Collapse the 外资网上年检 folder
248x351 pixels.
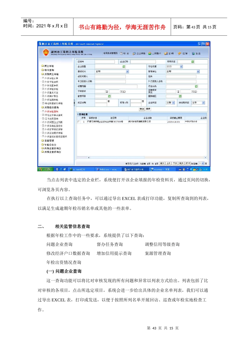click(50, 74)
